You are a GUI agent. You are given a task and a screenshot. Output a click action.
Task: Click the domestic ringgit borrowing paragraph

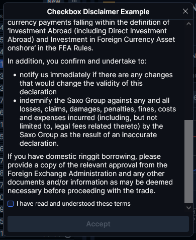coord(90,173)
